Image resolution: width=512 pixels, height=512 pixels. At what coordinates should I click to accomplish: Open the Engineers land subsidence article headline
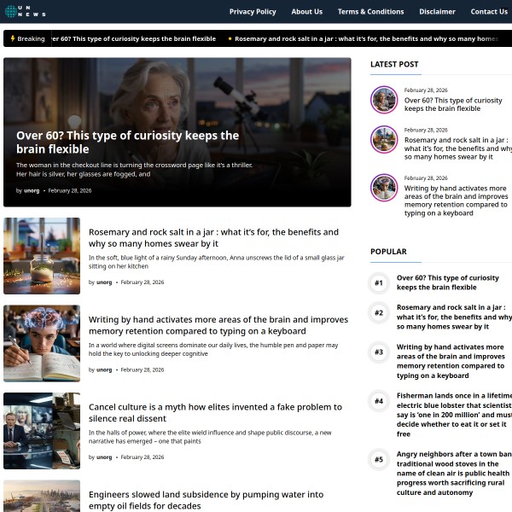pos(206,500)
